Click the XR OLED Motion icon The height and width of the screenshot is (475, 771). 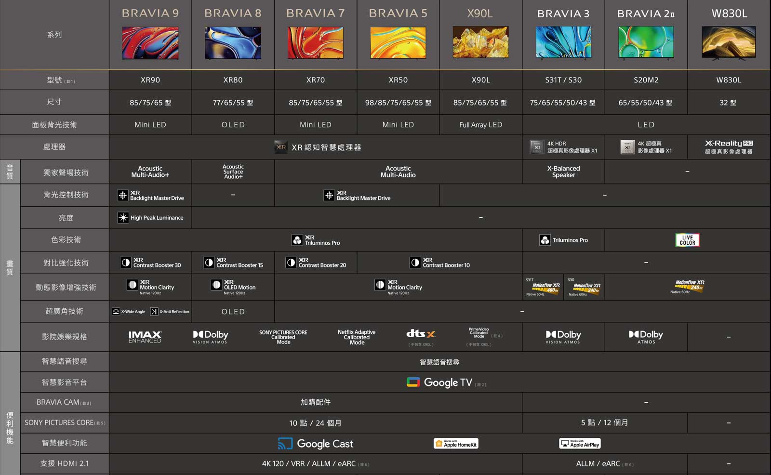click(x=216, y=285)
